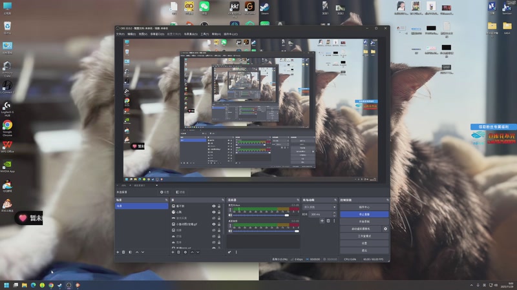Screen dimensions: 517x290
Task: Click 开始录制 start recording button
Action: tap(364, 222)
